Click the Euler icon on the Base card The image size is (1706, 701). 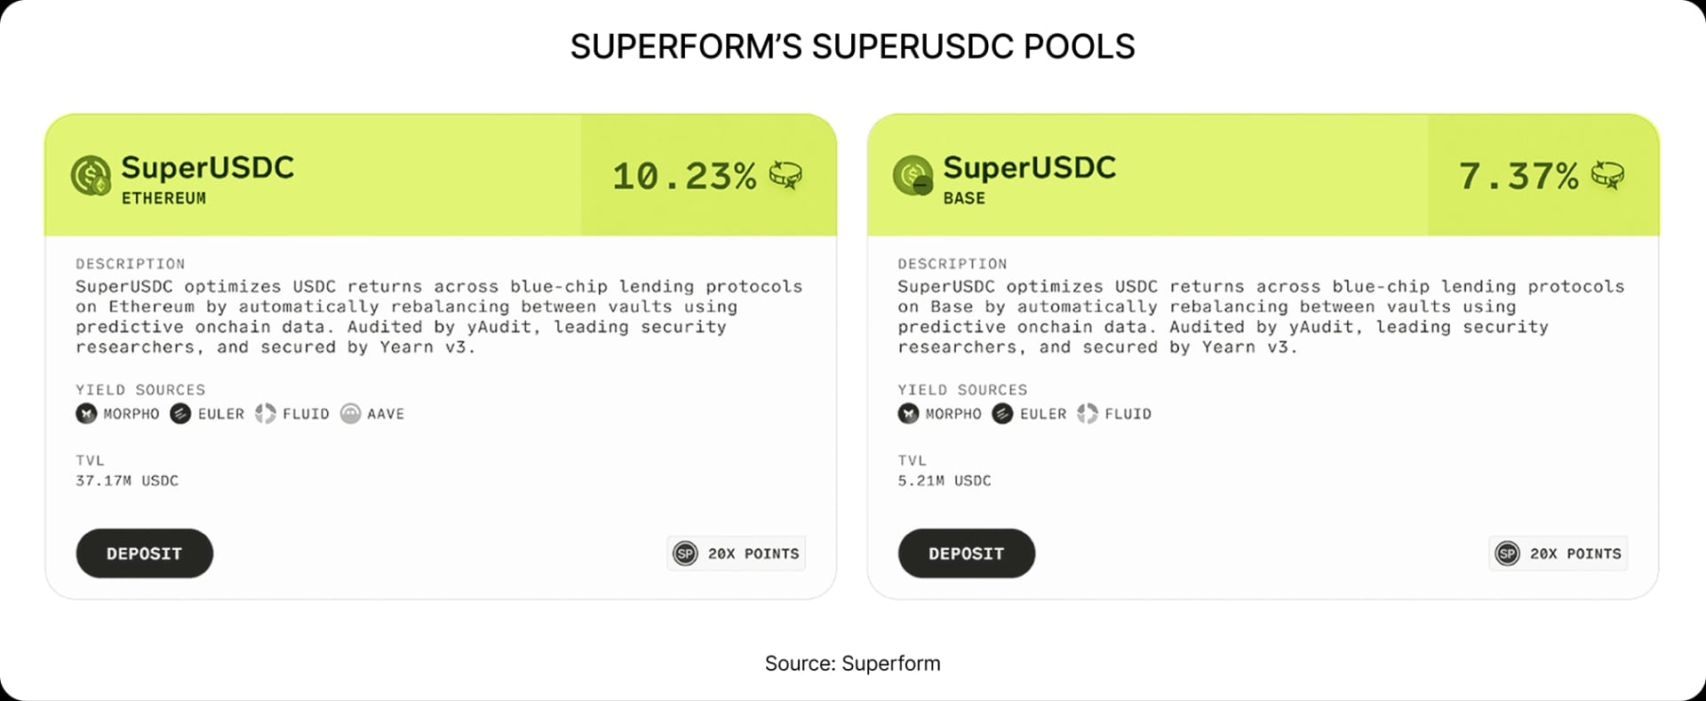pyautogui.click(x=1000, y=413)
